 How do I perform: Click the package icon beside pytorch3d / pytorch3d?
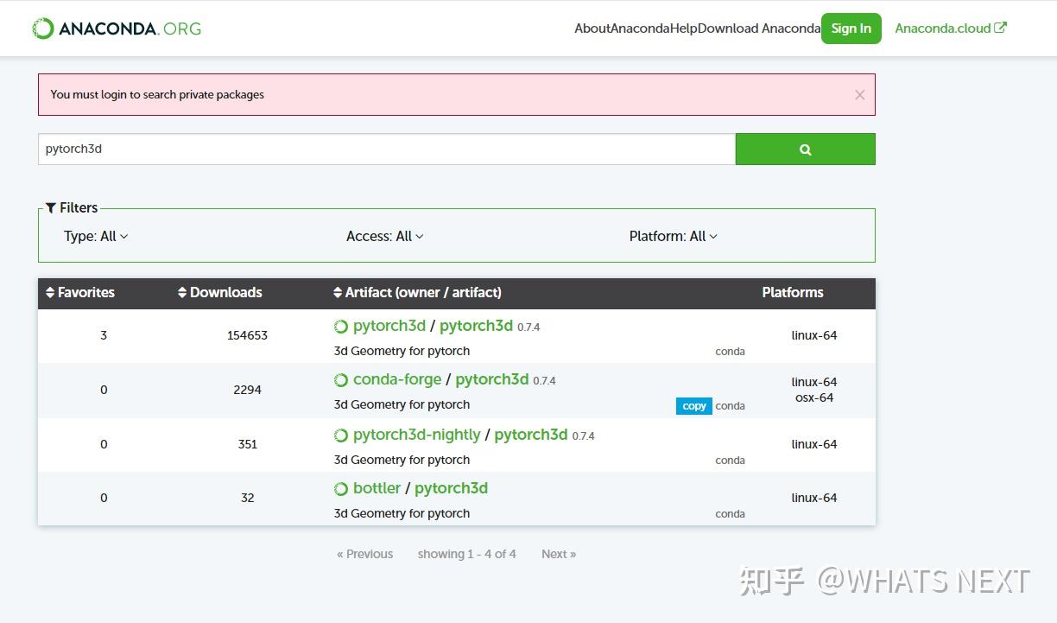[x=341, y=326]
